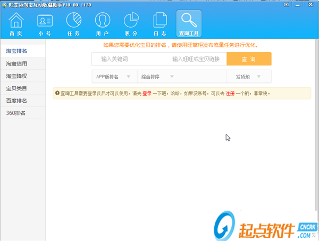Open the 首页 home icon
Image resolution: width=319 pixels, height=241 pixels.
coord(16,24)
